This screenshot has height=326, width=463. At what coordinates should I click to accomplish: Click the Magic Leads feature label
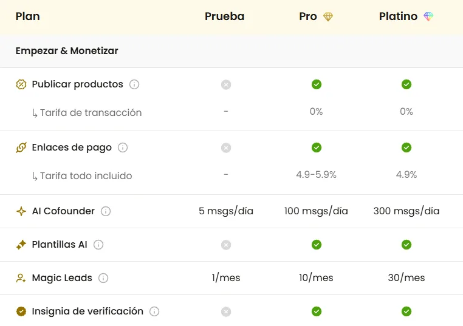(x=62, y=278)
